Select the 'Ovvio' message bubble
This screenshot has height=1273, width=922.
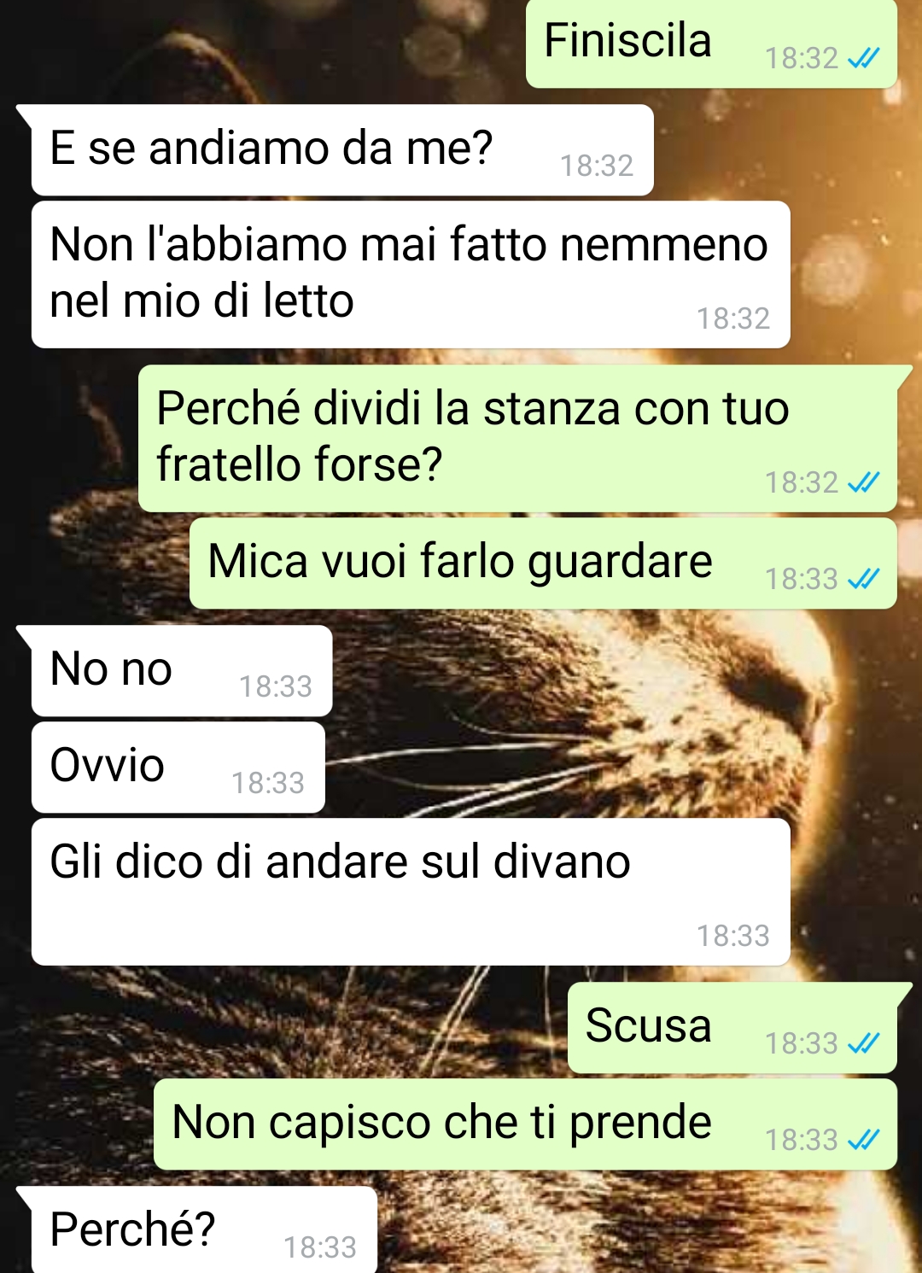[x=178, y=768]
